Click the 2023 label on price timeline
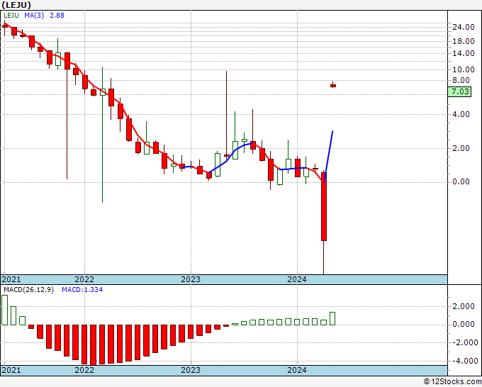The width and height of the screenshot is (482, 387). [x=191, y=279]
